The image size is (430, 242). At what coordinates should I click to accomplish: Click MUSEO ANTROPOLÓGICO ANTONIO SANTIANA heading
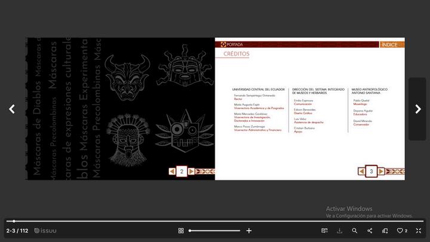point(370,91)
